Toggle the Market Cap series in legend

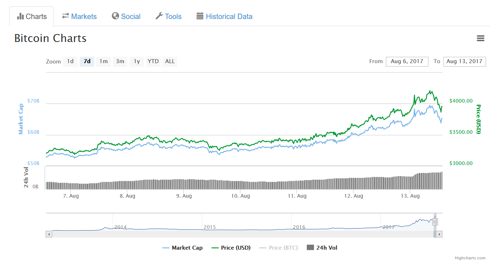(x=182, y=248)
